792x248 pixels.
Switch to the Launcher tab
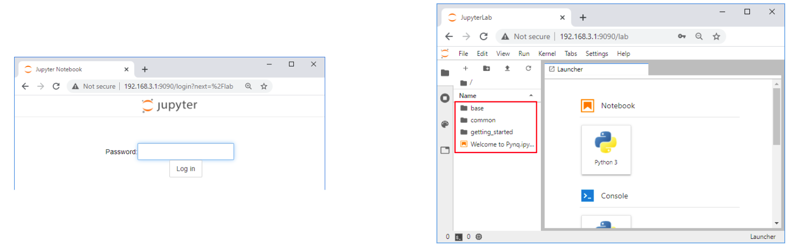pyautogui.click(x=596, y=69)
